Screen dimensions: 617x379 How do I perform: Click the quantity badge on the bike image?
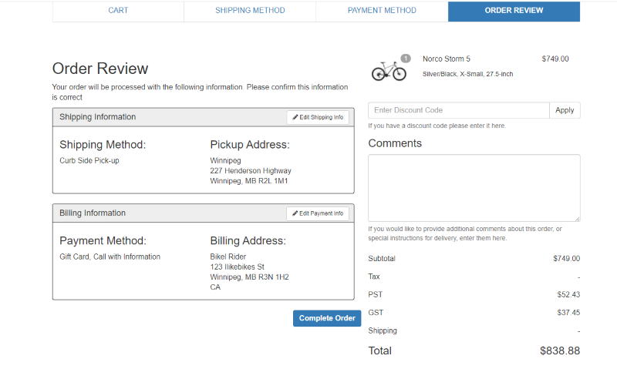click(x=406, y=59)
